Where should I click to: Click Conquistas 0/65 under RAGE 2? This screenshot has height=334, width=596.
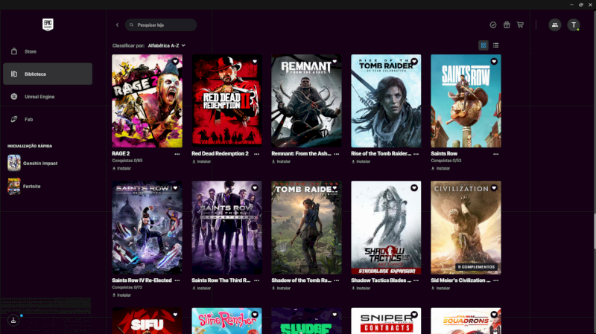[127, 161]
